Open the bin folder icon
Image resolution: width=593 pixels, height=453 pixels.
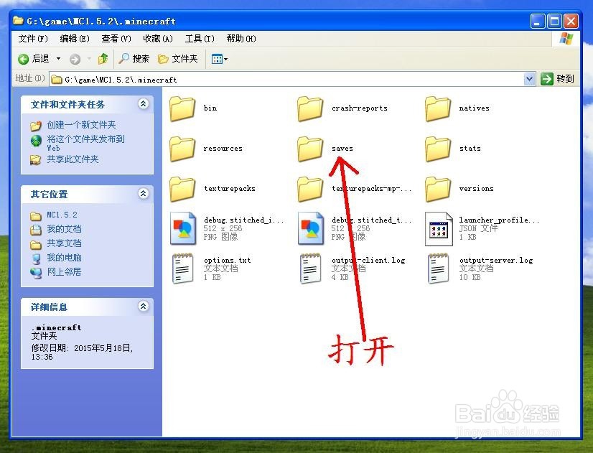pos(182,108)
